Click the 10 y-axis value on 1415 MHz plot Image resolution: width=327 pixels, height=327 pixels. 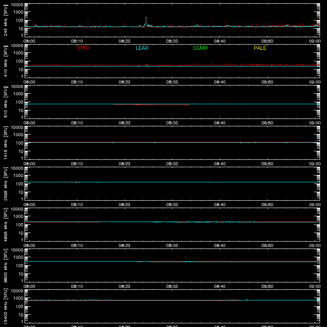[x=21, y=151]
